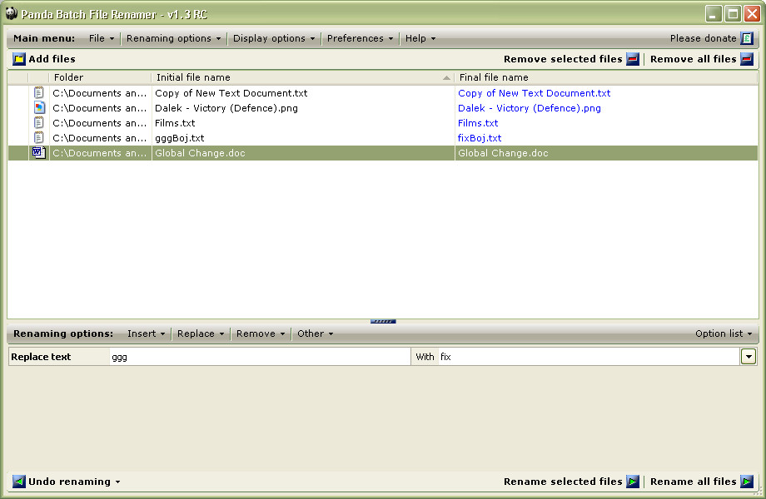Expand the Remove renaming dropdown
This screenshot has height=499, width=766.
tap(261, 333)
